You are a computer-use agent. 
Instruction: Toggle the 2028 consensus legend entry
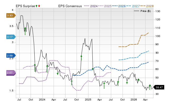(147, 6)
